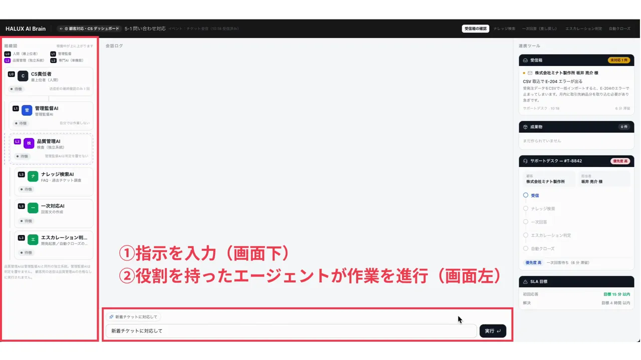The width and height of the screenshot is (641, 360).
Task: Click the green 一次対応AI agent icon
Action: click(x=33, y=208)
